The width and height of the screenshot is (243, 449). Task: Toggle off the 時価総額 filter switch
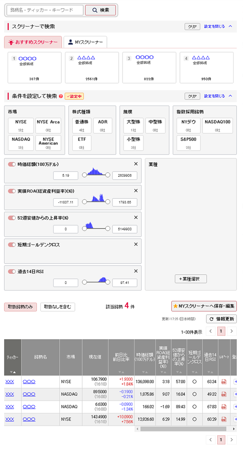point(12,164)
